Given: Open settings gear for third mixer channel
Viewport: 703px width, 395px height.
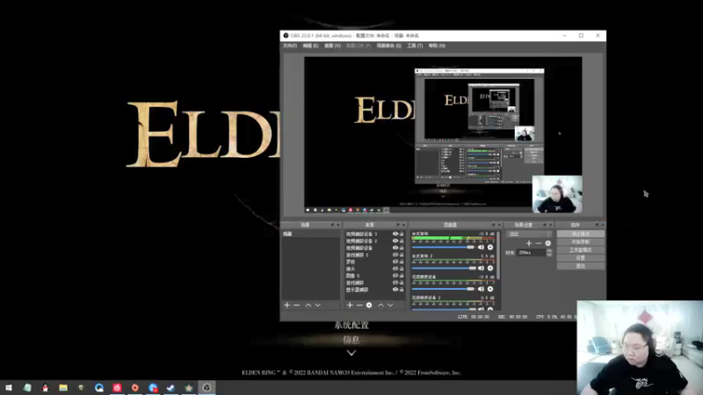Looking at the screenshot, I should pos(490,289).
